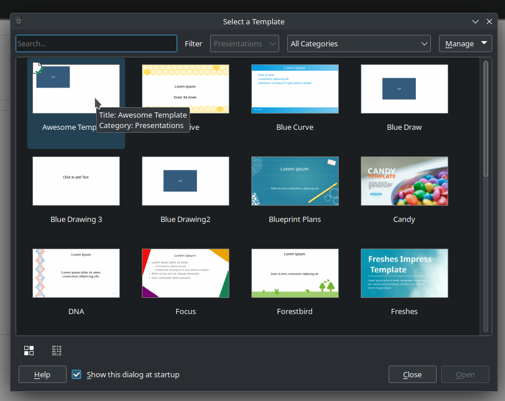
Task: Open the All Categories dropdown
Action: click(358, 43)
